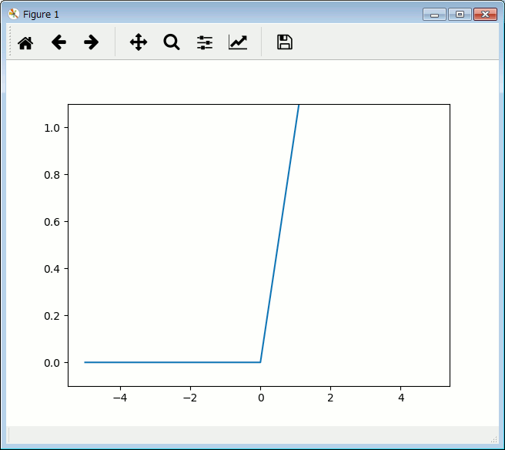
Task: Save the figure with the floppy disk icon
Action: pos(285,42)
